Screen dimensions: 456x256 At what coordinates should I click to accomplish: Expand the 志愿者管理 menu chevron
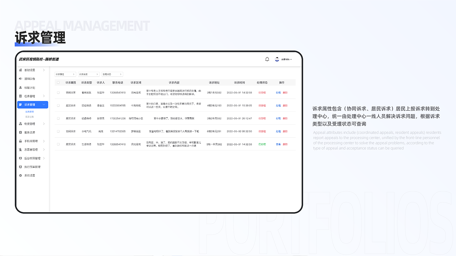[x=44, y=150]
